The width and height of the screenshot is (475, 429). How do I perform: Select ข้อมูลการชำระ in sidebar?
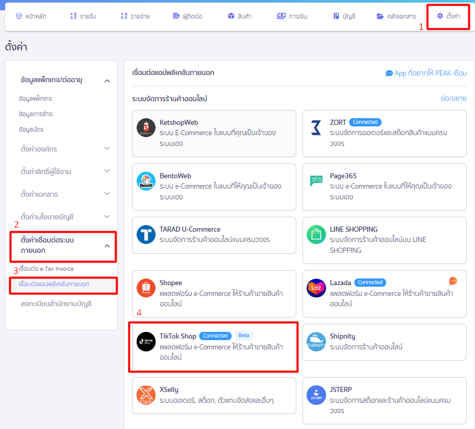(x=36, y=114)
